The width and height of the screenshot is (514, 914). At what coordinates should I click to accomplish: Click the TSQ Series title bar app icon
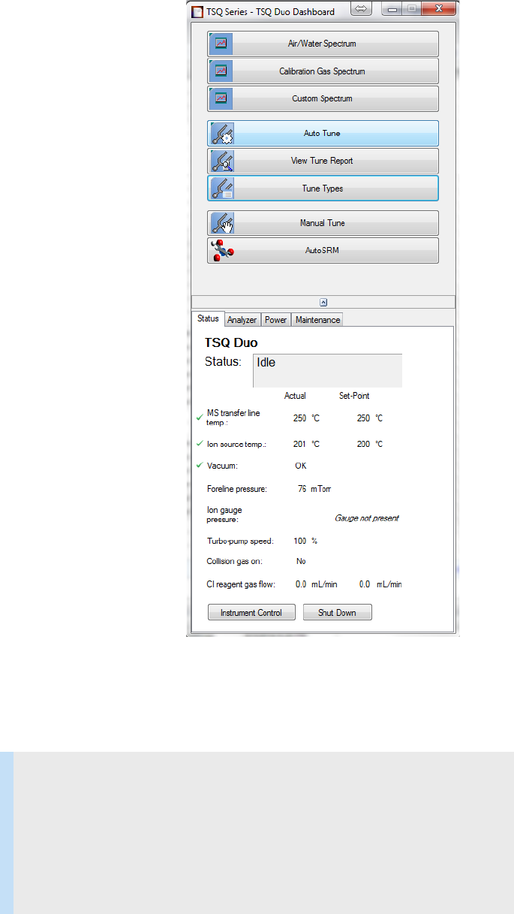[x=197, y=11]
